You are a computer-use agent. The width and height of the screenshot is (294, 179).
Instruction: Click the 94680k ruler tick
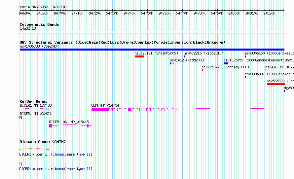tap(25, 13)
